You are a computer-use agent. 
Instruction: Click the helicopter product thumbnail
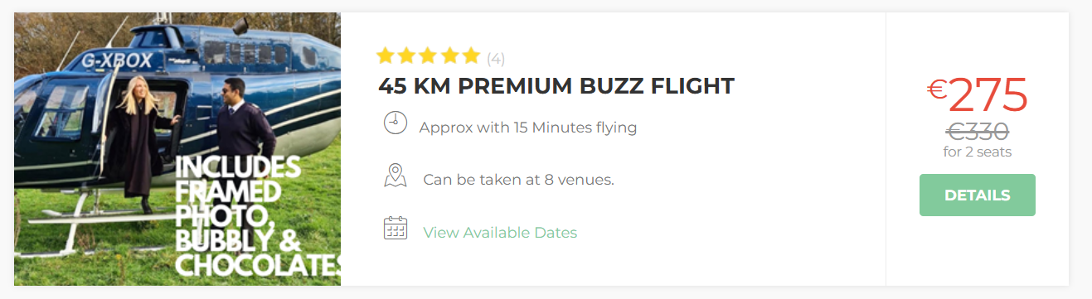coord(177,149)
